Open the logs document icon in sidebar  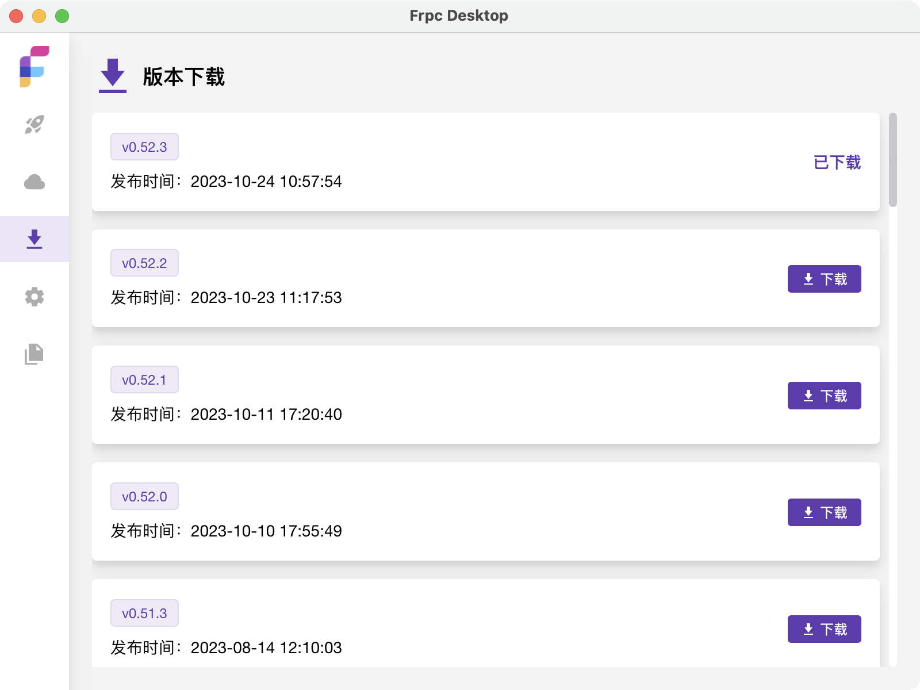pyautogui.click(x=34, y=354)
